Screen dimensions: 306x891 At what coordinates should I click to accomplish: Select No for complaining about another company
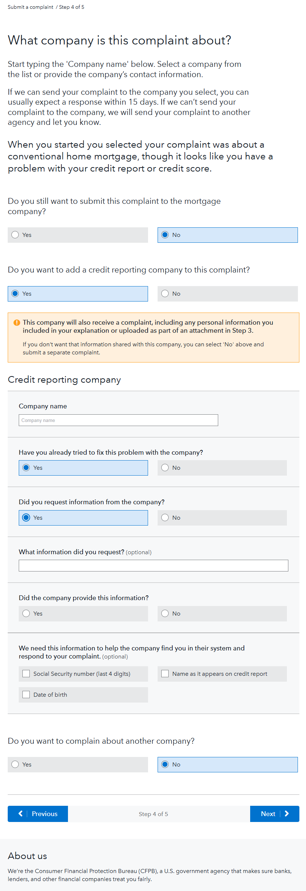click(165, 764)
